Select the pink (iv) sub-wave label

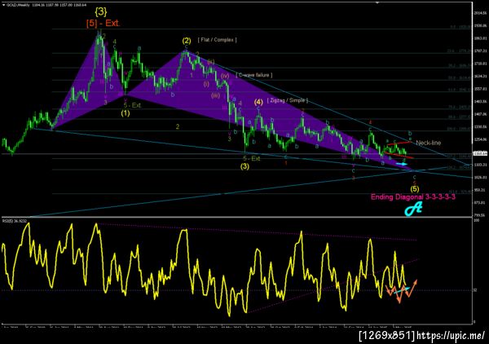225,76
